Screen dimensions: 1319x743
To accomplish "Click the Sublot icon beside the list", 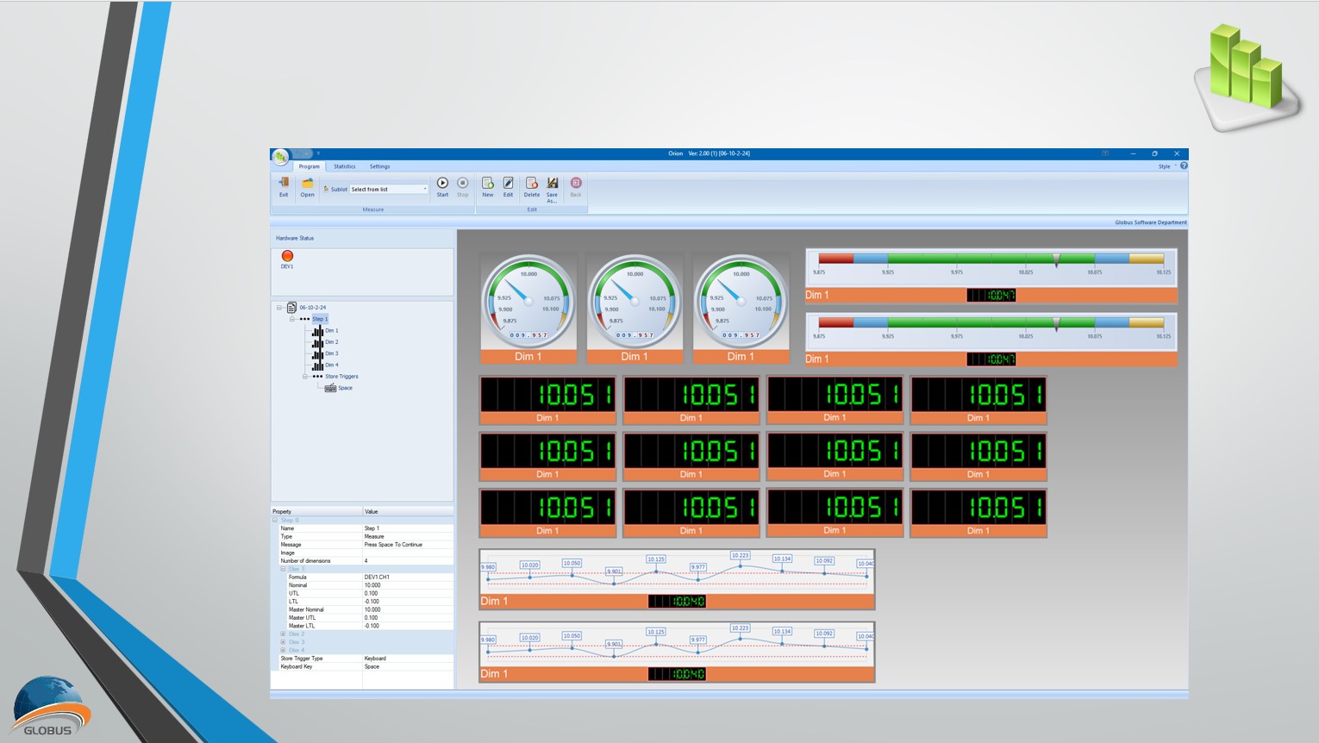I will [x=326, y=189].
